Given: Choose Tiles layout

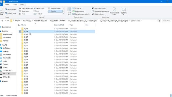Looking at the screenshot, I should point(22,14).
